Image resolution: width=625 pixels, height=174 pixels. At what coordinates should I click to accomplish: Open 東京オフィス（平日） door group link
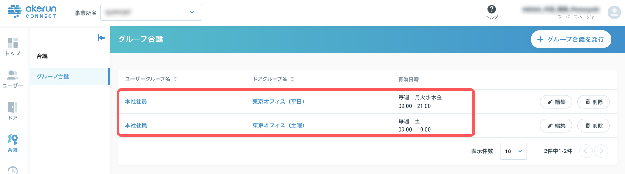279,102
